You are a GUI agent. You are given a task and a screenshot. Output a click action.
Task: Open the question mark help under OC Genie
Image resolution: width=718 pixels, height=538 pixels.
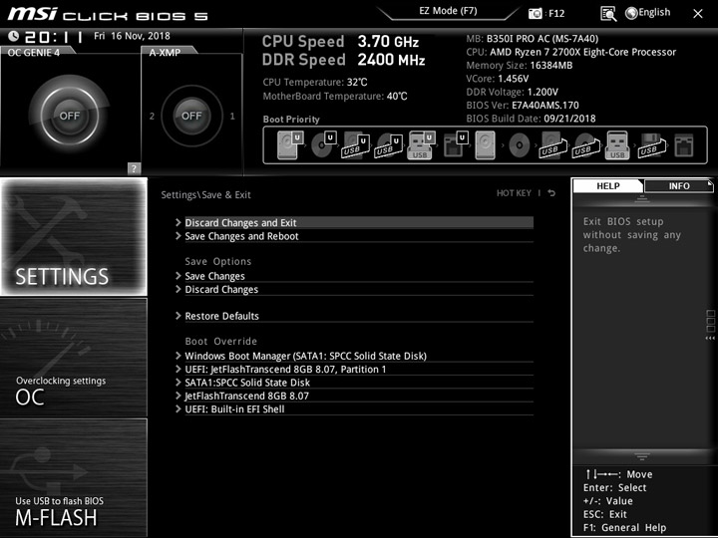coord(134,168)
